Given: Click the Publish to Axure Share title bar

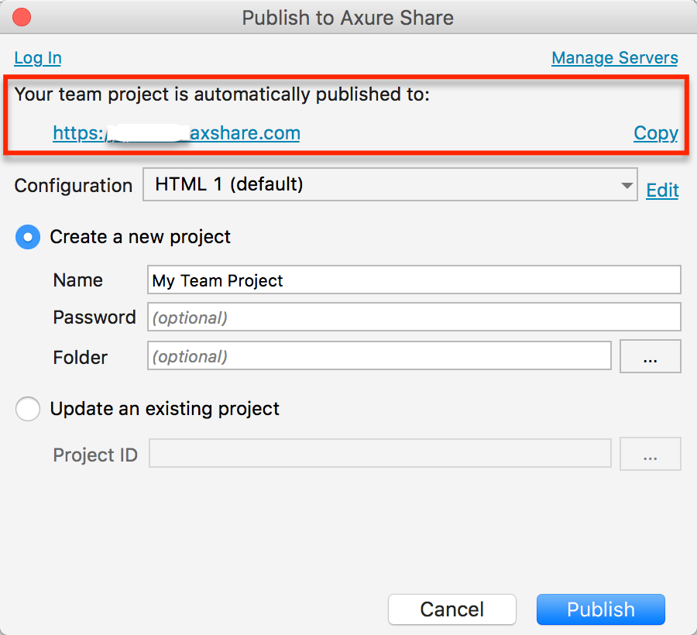Looking at the screenshot, I should coord(348,17).
